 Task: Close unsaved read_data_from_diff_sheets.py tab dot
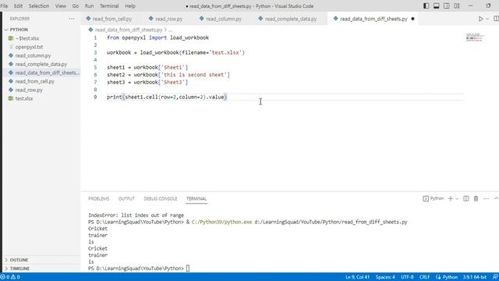point(412,19)
